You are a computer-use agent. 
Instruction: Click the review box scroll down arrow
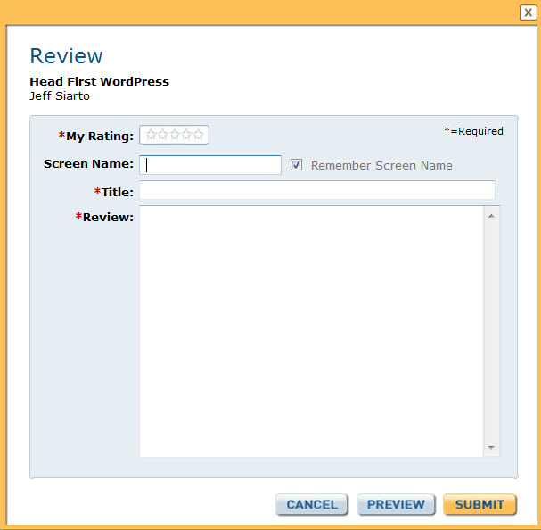pyautogui.click(x=491, y=447)
